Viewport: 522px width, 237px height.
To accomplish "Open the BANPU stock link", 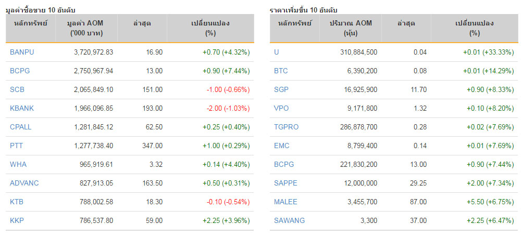I will point(22,52).
